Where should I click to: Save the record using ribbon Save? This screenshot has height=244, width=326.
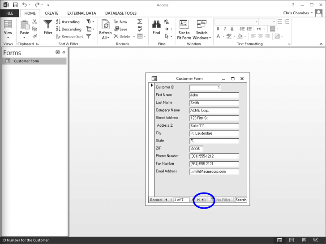[x=120, y=29]
